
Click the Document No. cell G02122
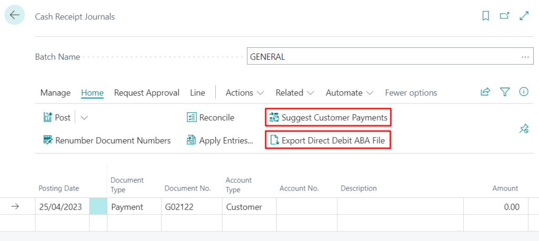(x=192, y=206)
